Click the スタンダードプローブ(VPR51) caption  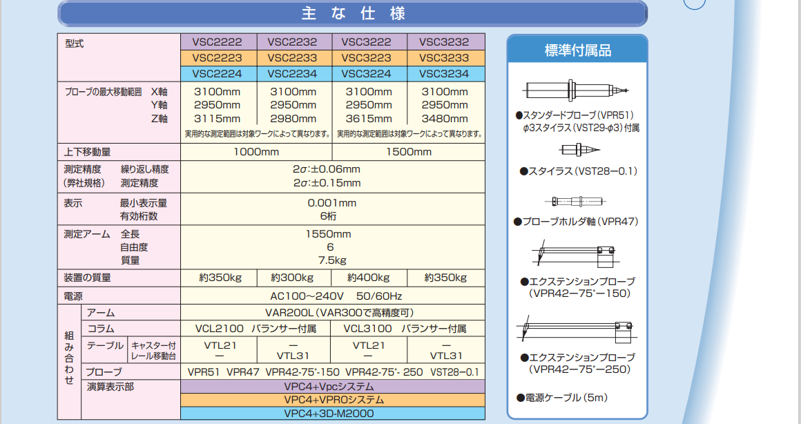[575, 115]
